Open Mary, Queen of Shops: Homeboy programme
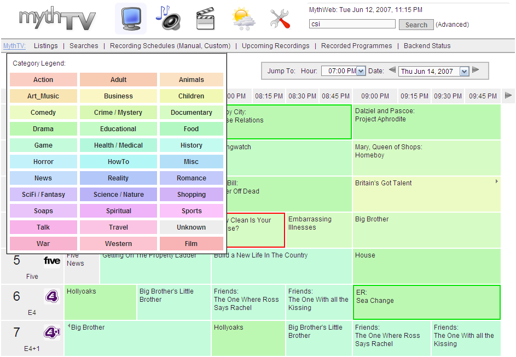 point(426,158)
